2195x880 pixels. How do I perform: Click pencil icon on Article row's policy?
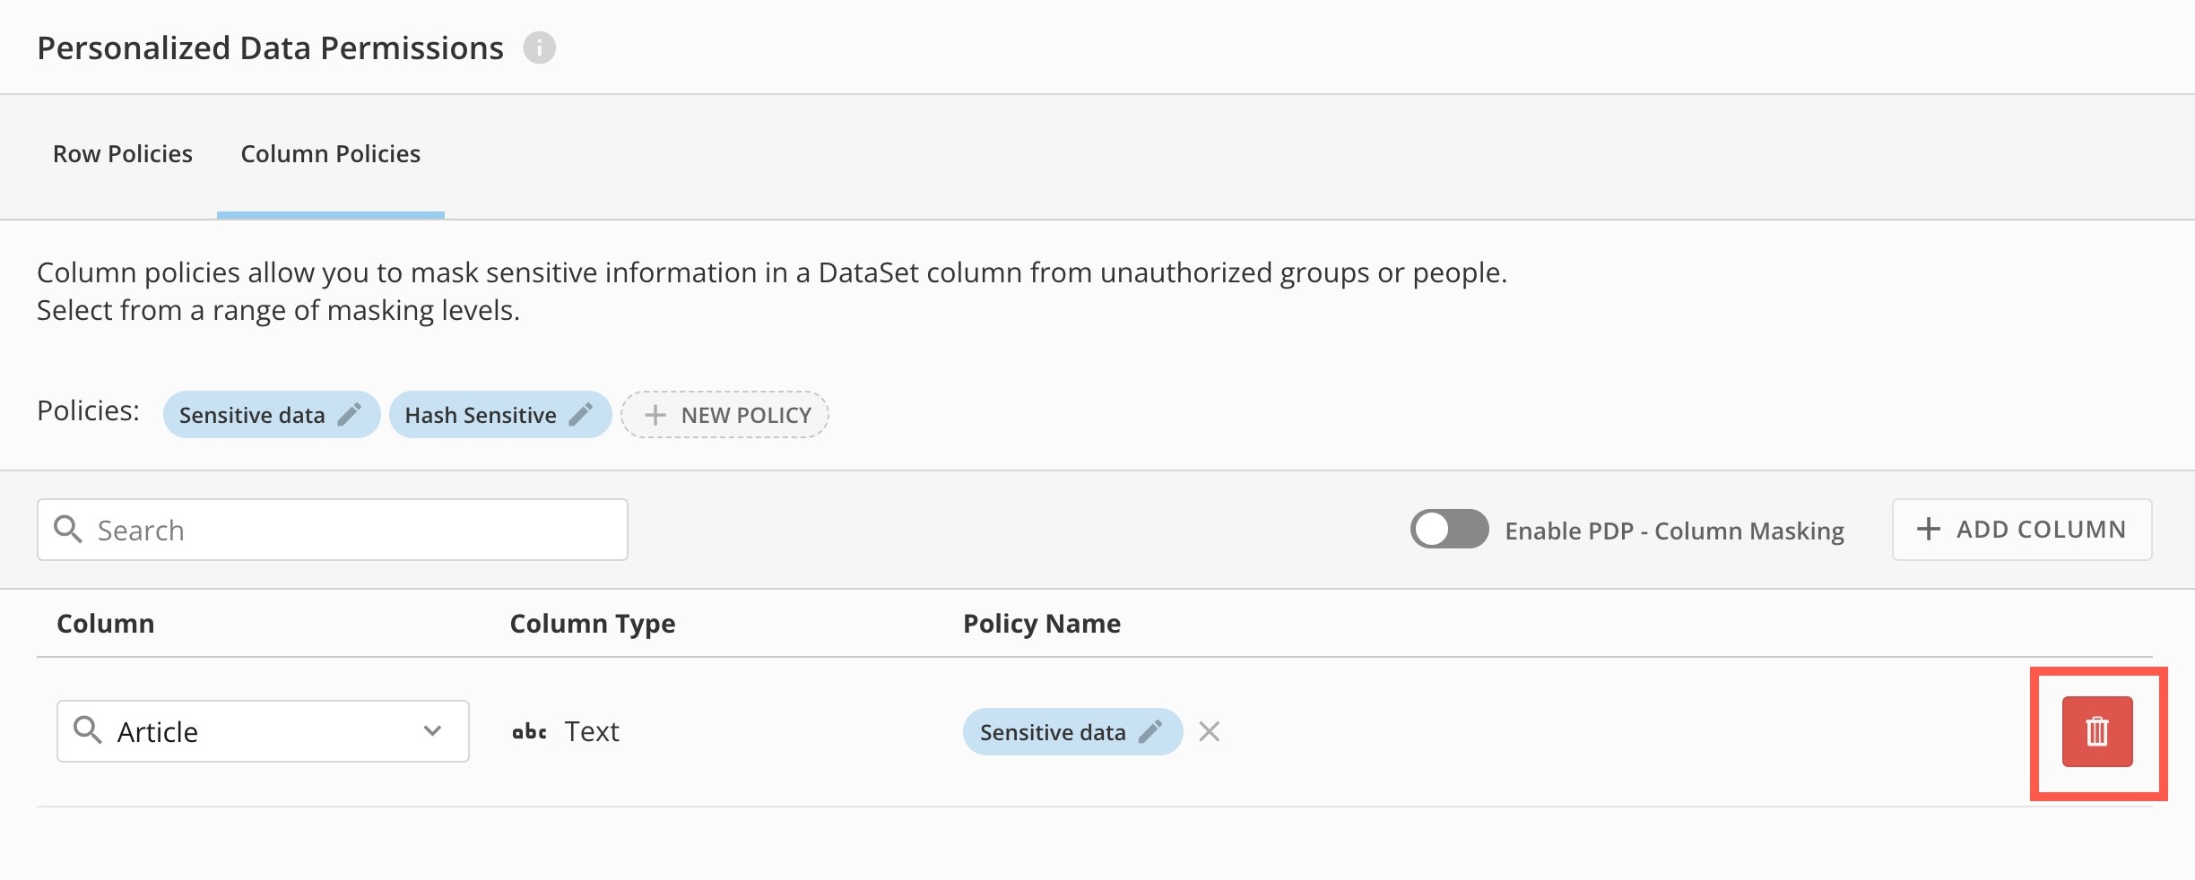[x=1150, y=731]
